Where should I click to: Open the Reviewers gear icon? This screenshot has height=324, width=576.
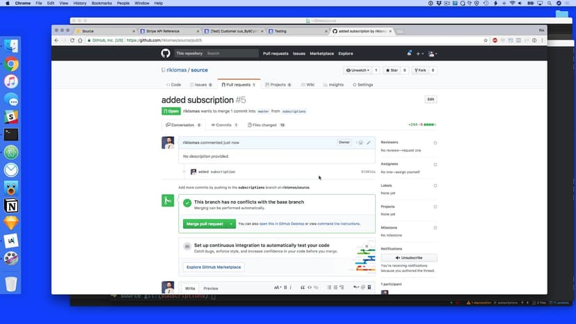435,143
